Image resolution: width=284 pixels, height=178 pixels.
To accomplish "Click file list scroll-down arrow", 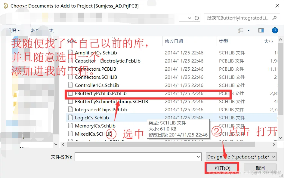I will [281, 138].
